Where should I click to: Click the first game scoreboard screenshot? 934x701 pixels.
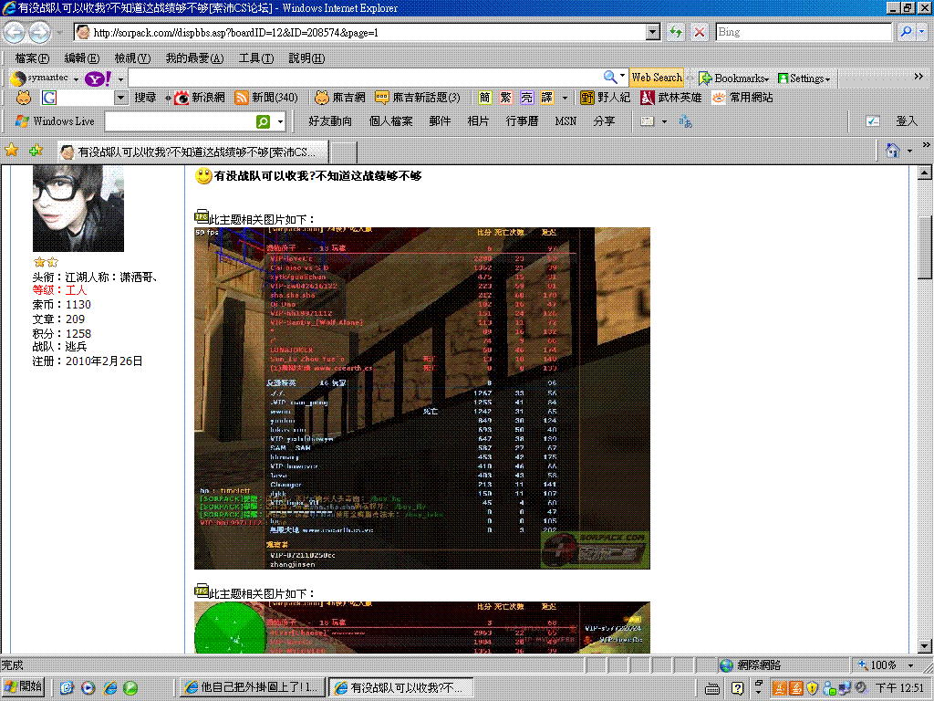click(x=421, y=398)
